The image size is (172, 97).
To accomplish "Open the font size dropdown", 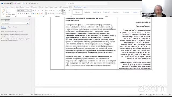I will point(32,11).
